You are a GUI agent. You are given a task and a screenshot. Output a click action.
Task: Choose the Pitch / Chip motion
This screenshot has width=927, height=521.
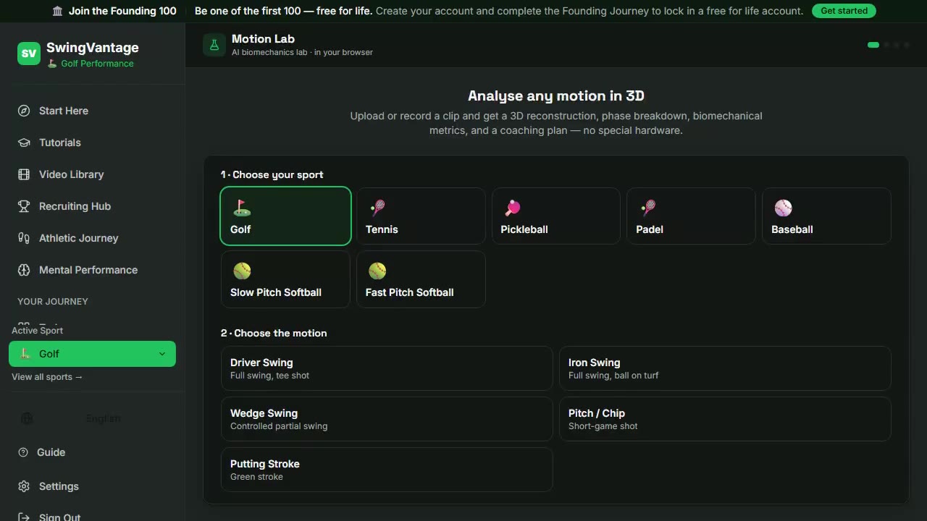pos(725,419)
